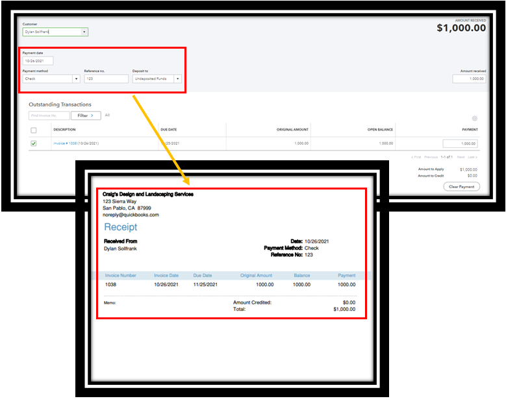Click the Amount received input field
Image resolution: width=506 pixels, height=403 pixels.
pos(469,79)
